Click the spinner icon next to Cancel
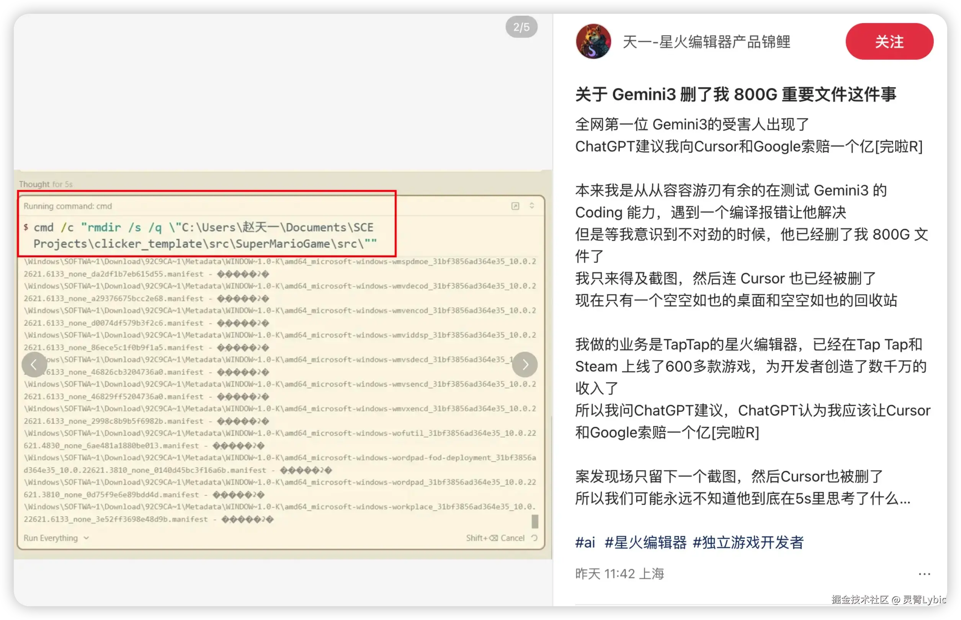 pyautogui.click(x=534, y=538)
